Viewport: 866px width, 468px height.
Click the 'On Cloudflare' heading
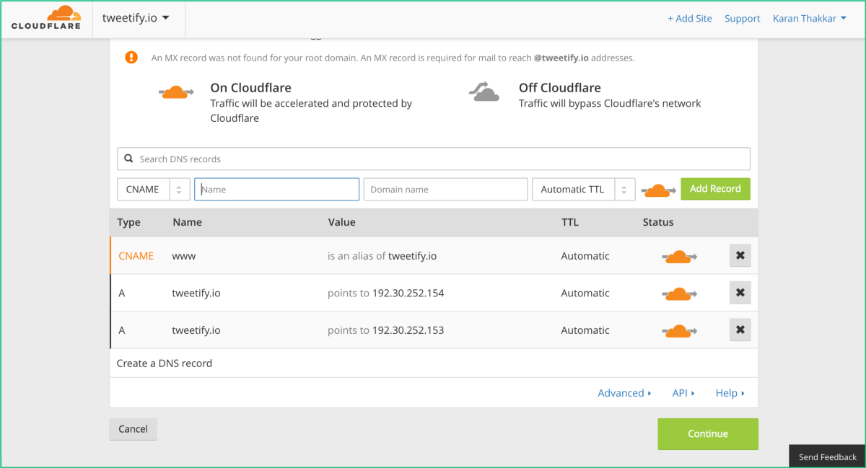tap(251, 88)
